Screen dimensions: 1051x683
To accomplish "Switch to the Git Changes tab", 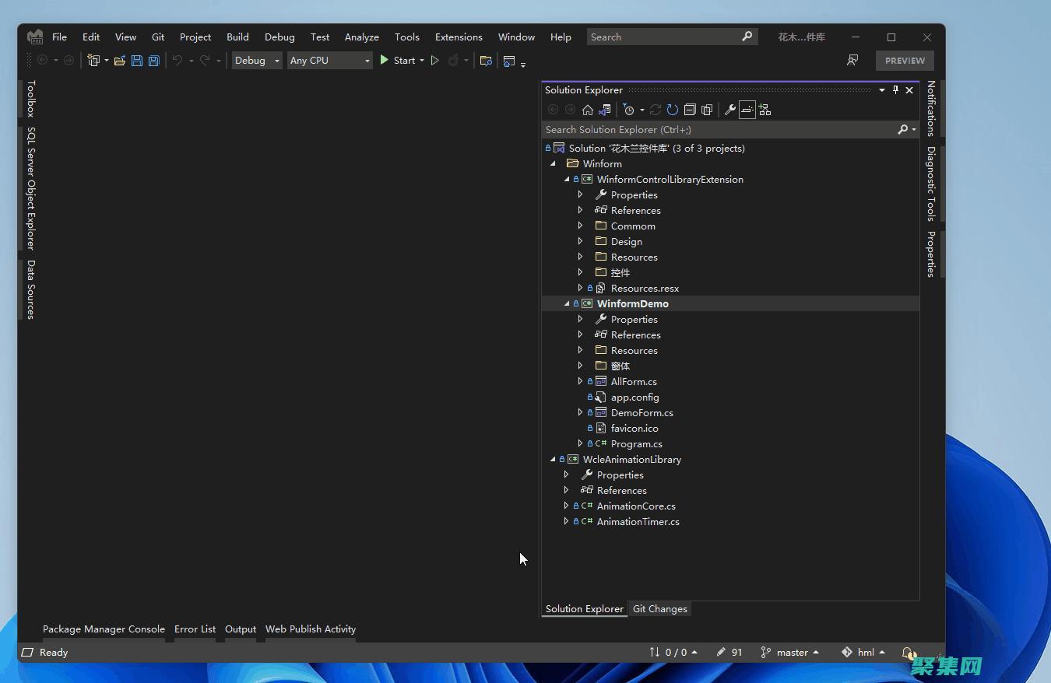I will [x=659, y=609].
